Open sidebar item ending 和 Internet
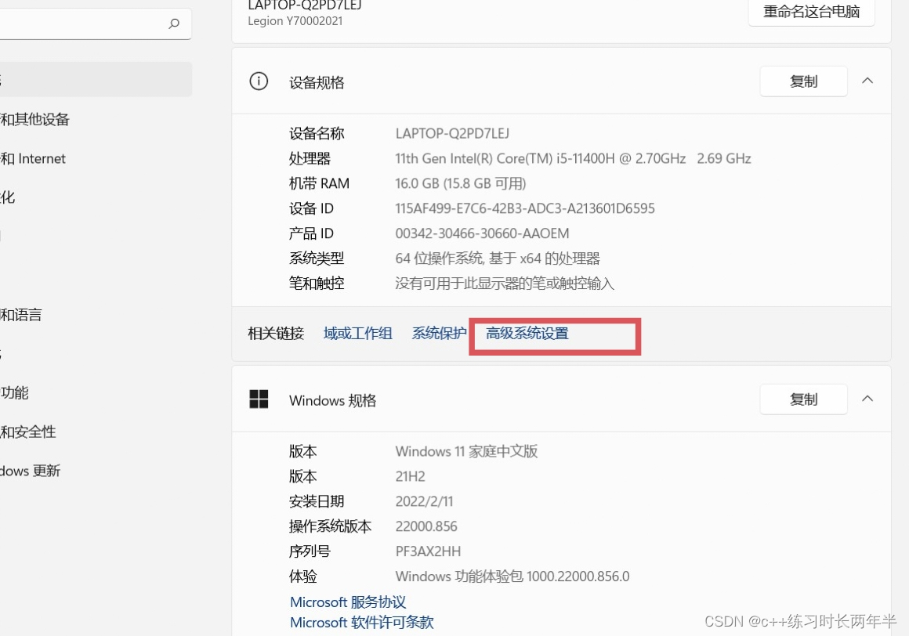The image size is (909, 636). (33, 158)
